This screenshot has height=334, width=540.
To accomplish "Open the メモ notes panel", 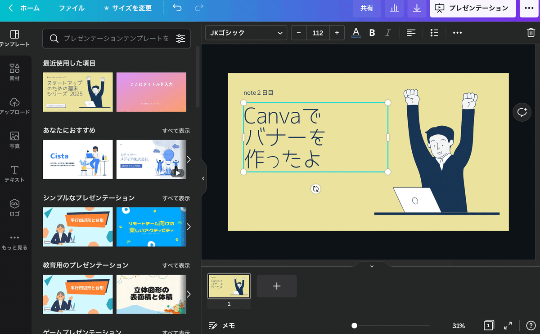I will pos(222,326).
